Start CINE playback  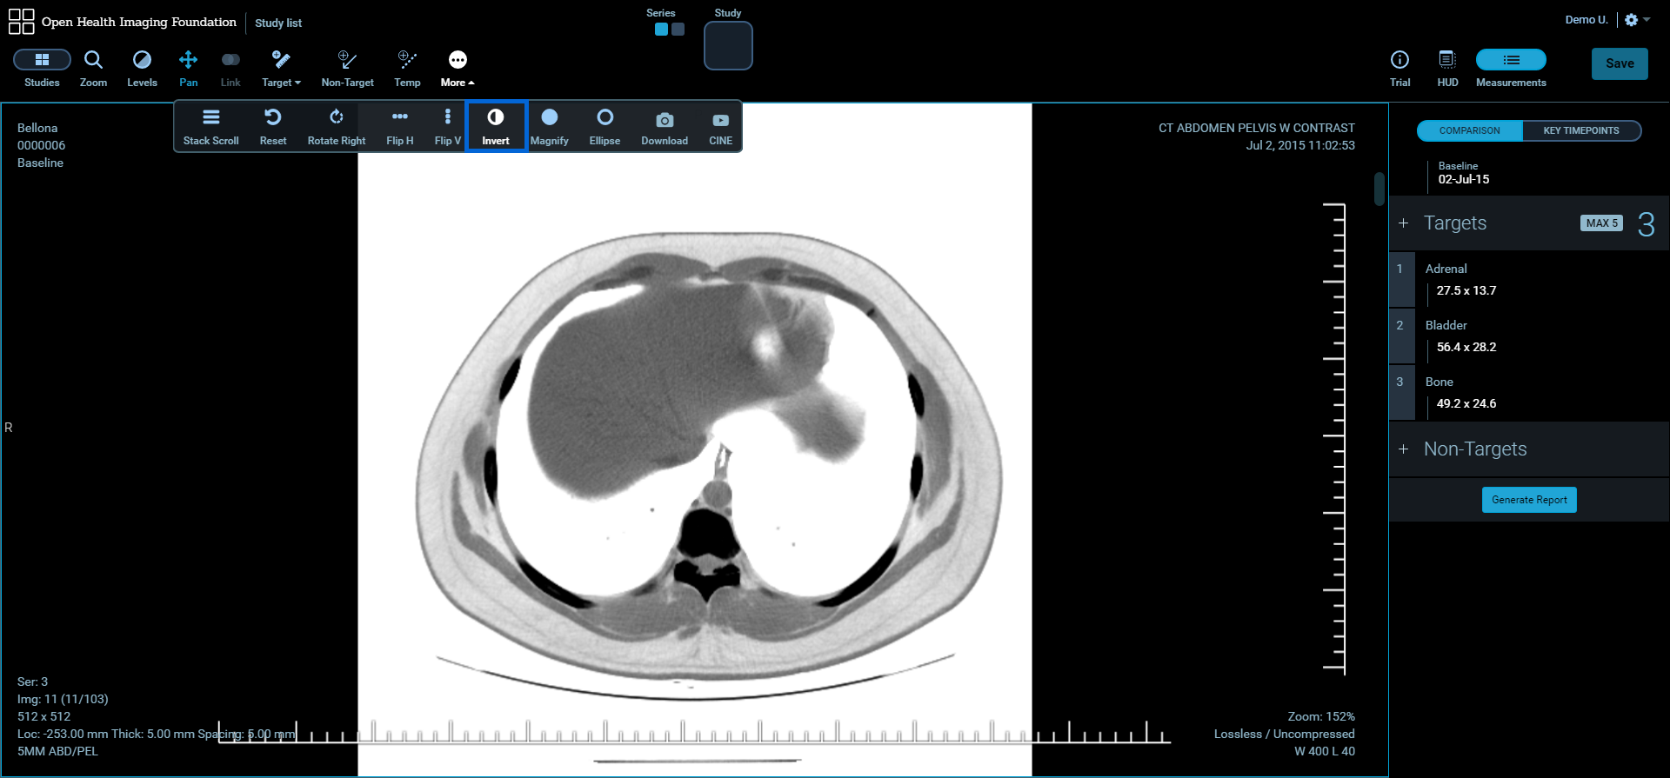coord(720,126)
